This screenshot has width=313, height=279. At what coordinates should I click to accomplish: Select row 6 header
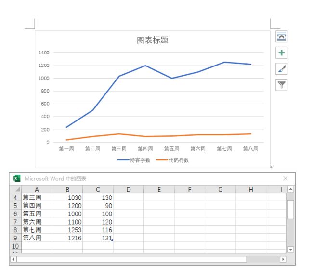(15, 213)
